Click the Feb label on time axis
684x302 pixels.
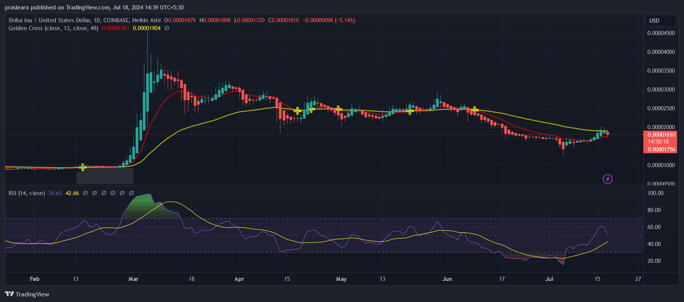[34, 279]
